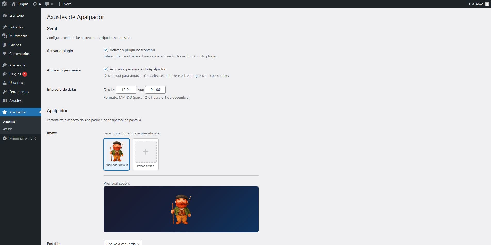Open Multimedia via its media icon
Image resolution: width=491 pixels, height=245 pixels.
coord(5,36)
